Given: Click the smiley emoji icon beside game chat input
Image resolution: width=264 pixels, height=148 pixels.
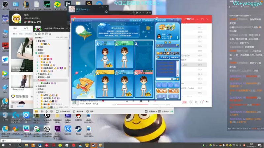Looking at the screenshot, I should 178,79.
